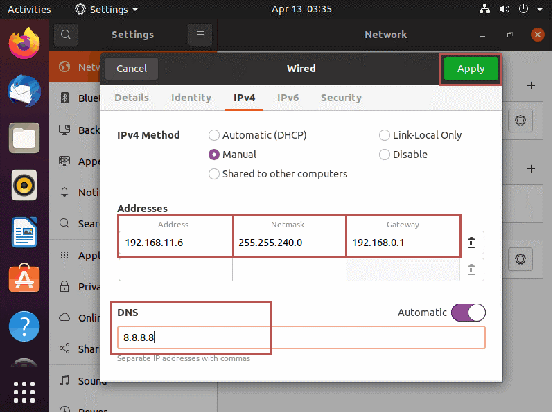553x413 pixels.
Task: Select Applications in the Settings sidebar
Action: pyautogui.click(x=75, y=255)
